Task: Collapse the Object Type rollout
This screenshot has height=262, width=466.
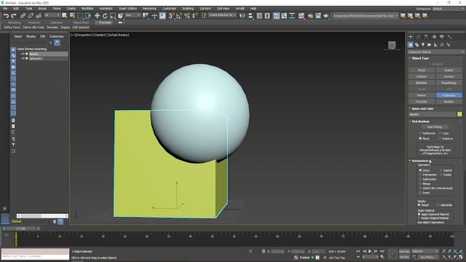Action: (x=420, y=58)
